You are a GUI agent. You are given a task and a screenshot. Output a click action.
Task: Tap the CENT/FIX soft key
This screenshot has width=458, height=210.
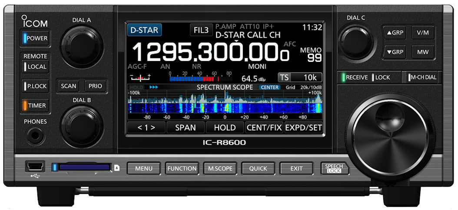click(264, 127)
